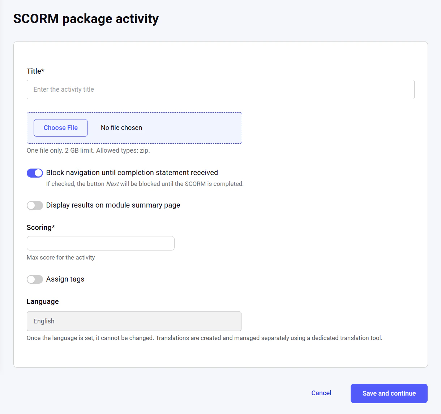
Task: Disable the Block navigation toggle switch
Action: [35, 173]
